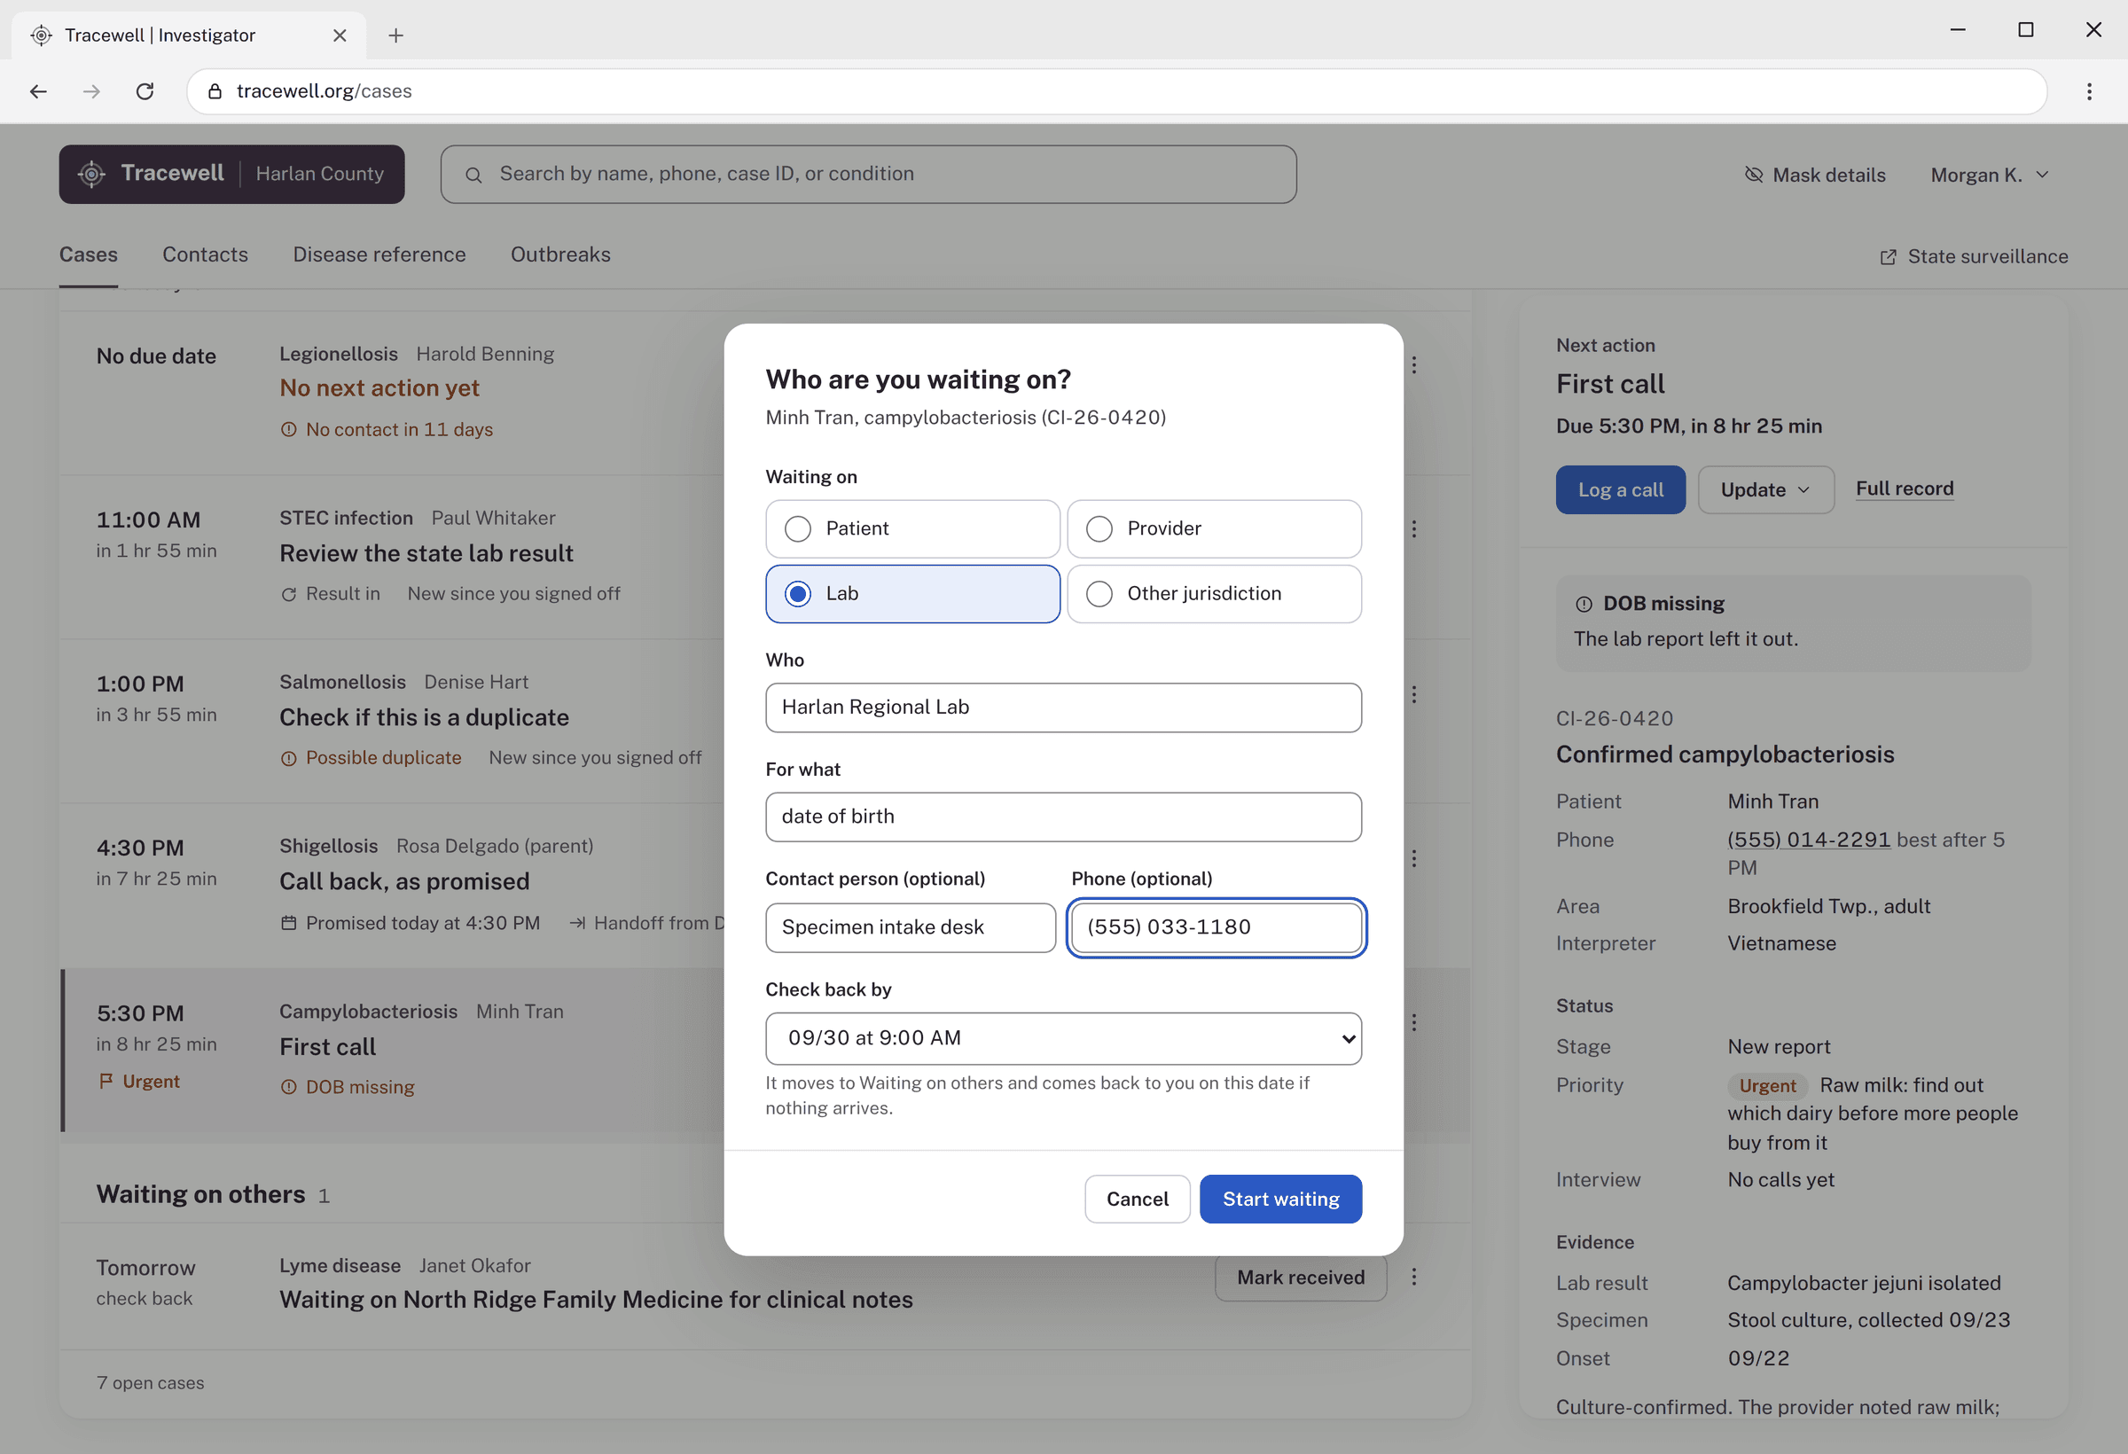Expand the Update dropdown button
This screenshot has height=1454, width=2128.
[x=1765, y=489]
